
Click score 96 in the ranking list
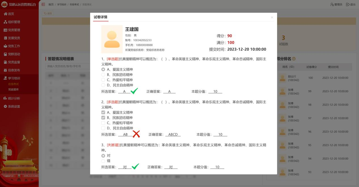coord(310,132)
